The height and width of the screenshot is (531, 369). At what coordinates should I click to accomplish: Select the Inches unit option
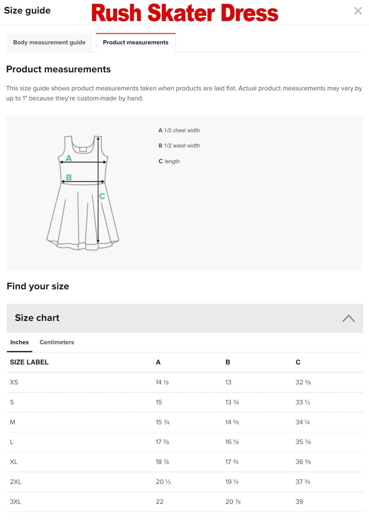click(19, 342)
